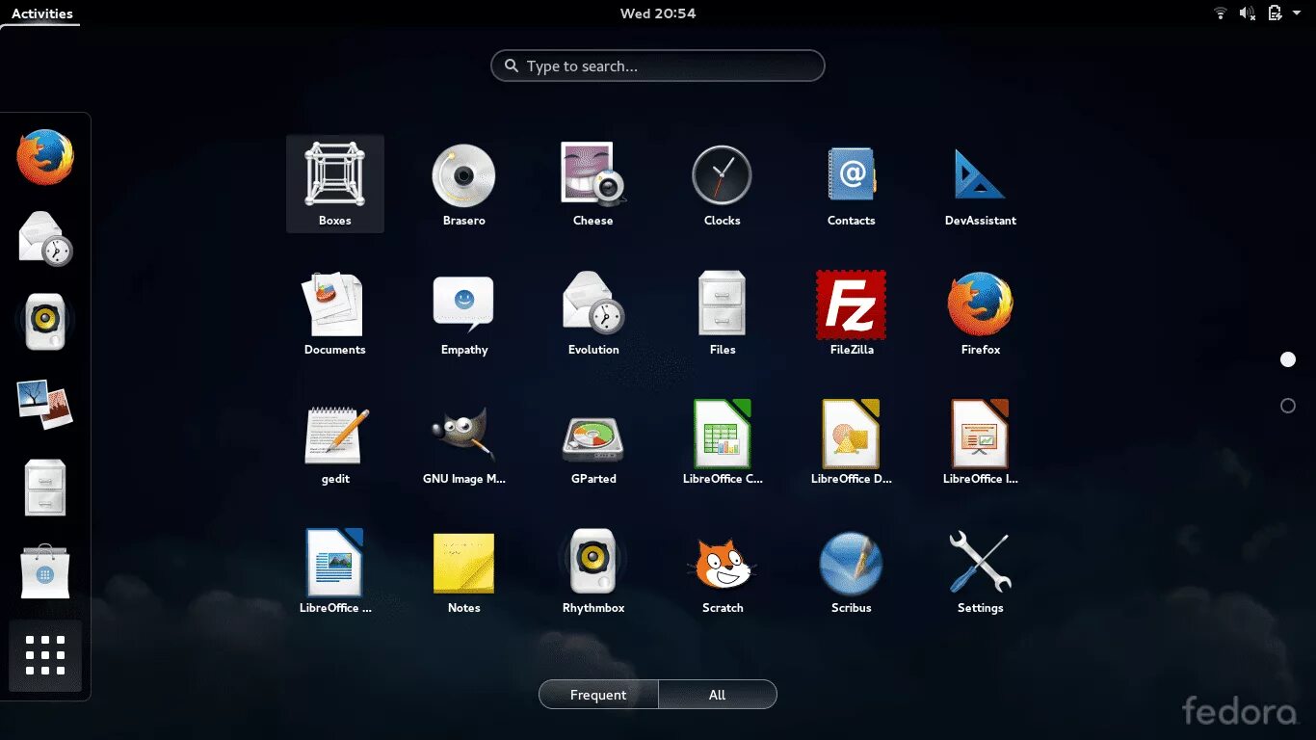Launch GParted partition editor
1316x740 pixels.
pyautogui.click(x=592, y=441)
